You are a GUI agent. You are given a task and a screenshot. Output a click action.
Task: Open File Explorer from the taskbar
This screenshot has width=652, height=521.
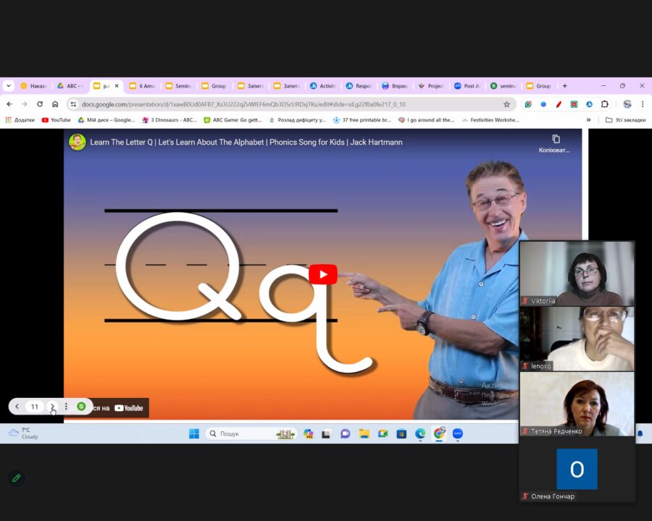364,433
